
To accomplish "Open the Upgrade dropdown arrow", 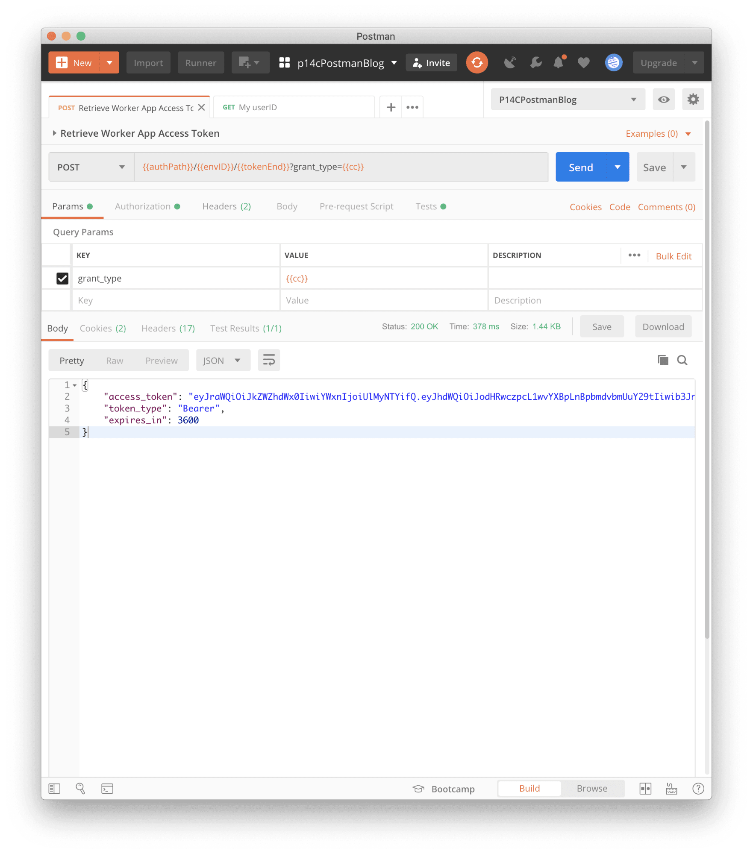I will pyautogui.click(x=694, y=63).
